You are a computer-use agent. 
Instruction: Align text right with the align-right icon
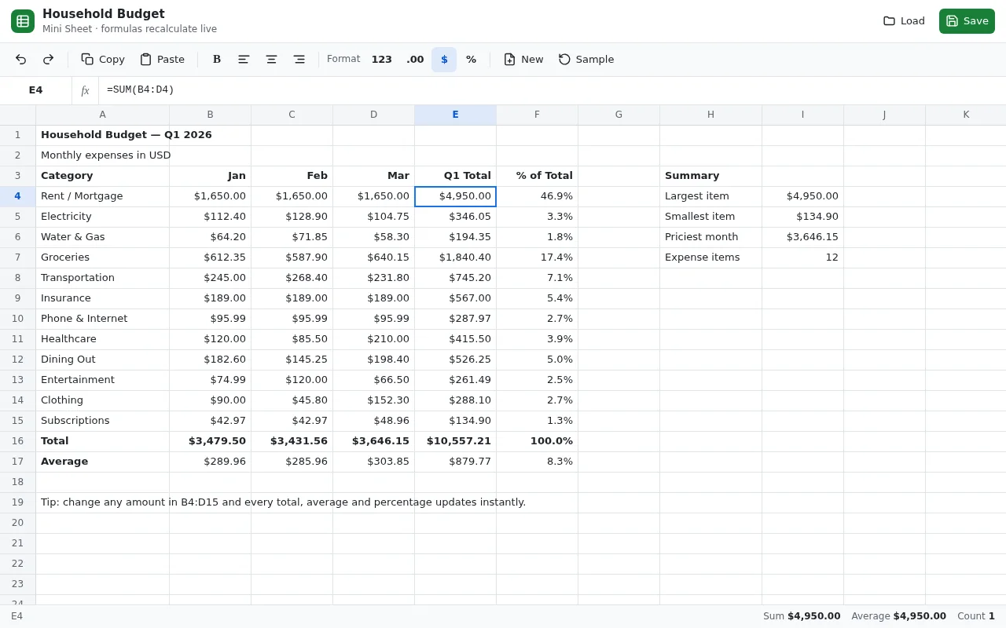299,60
